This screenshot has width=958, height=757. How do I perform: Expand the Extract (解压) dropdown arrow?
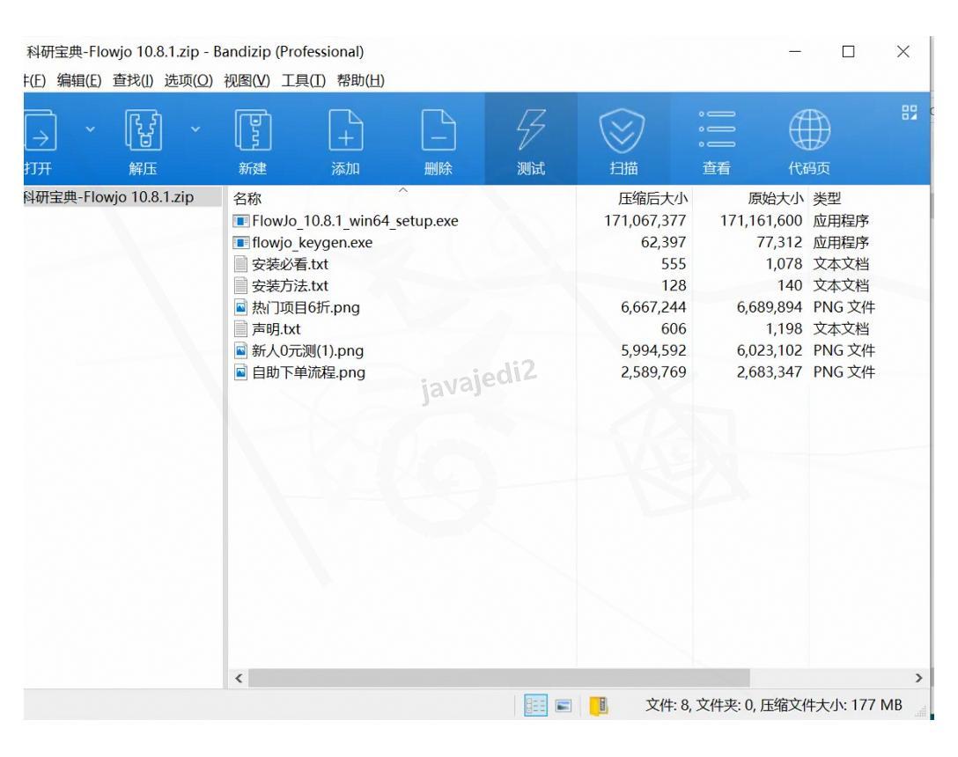(x=195, y=129)
